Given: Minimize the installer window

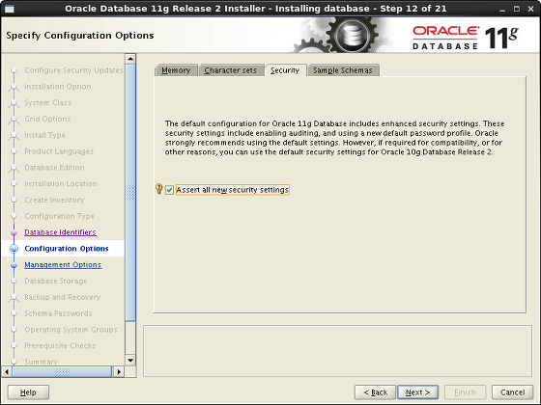Looking at the screenshot, I should point(502,9).
